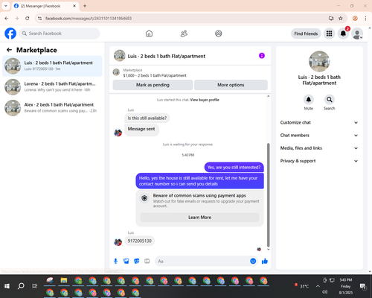Open the account profile avatar menu

[357, 34]
